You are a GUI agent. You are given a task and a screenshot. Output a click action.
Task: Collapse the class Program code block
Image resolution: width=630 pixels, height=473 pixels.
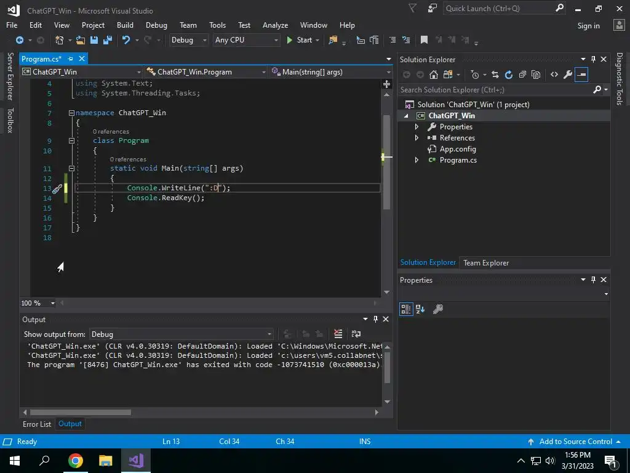point(71,141)
